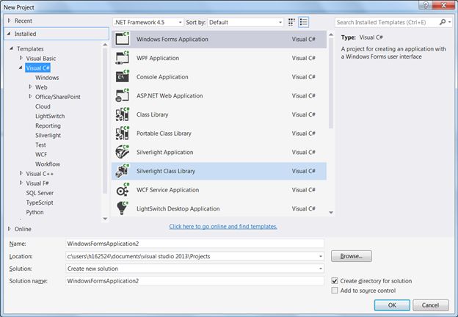Enable Add to source control checkbox
This screenshot has width=458, height=317.
coord(335,291)
